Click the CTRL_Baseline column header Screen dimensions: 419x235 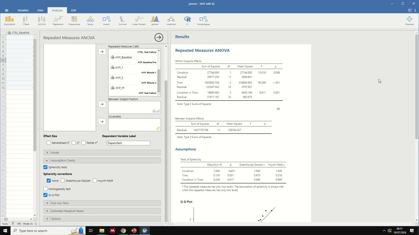(x=20, y=33)
